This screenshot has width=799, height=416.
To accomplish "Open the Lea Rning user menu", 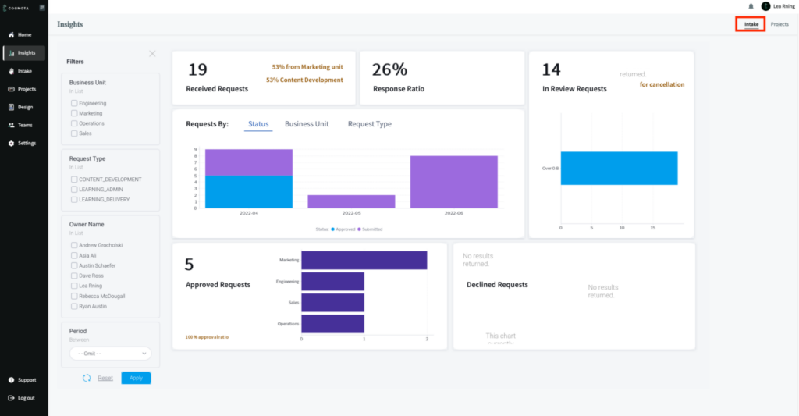I will coord(779,6).
